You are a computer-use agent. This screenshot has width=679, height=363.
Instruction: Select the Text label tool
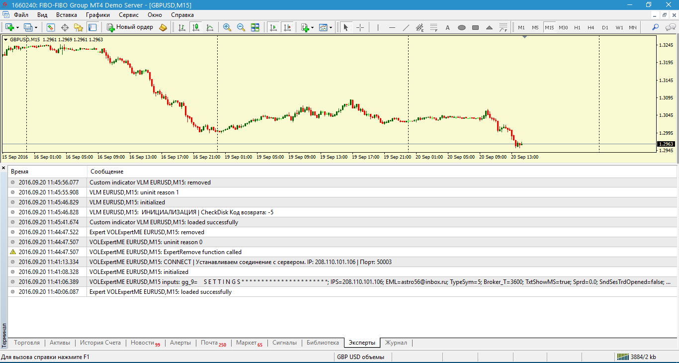coord(447,27)
